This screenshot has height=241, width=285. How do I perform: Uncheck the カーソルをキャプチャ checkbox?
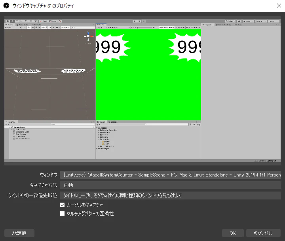pos(63,205)
